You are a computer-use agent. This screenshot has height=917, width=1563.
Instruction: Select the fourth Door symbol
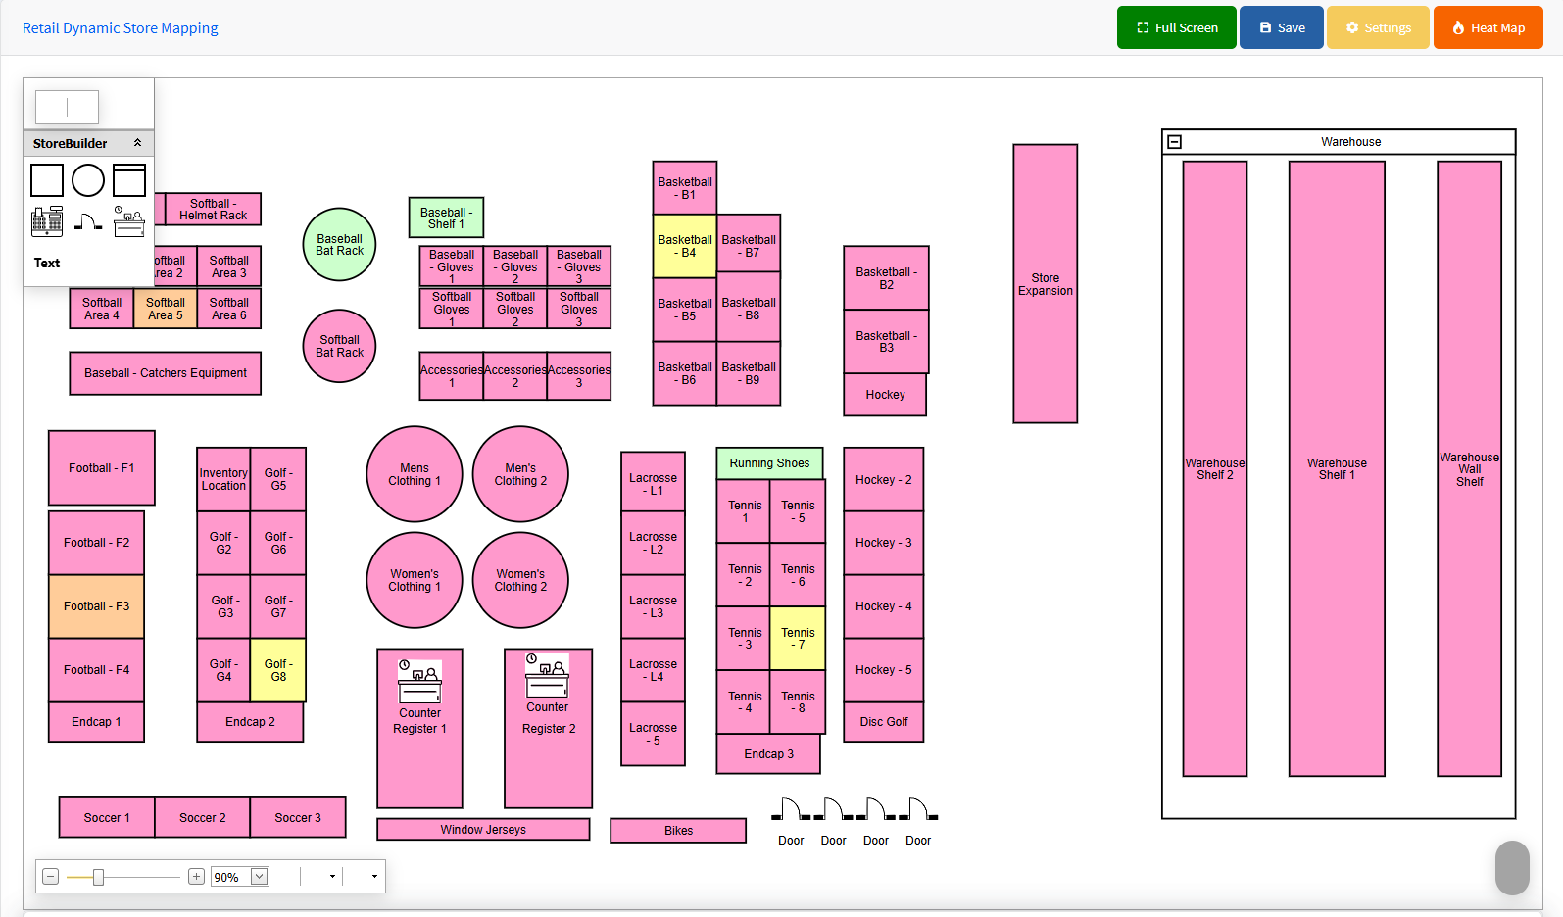pos(918,809)
